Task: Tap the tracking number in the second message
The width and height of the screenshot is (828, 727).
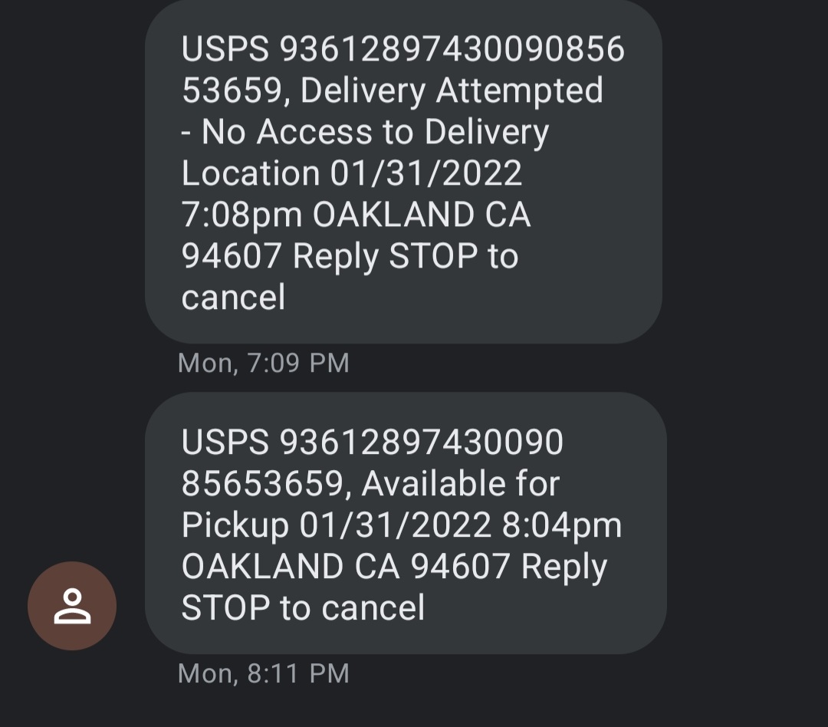Action: tap(422, 442)
